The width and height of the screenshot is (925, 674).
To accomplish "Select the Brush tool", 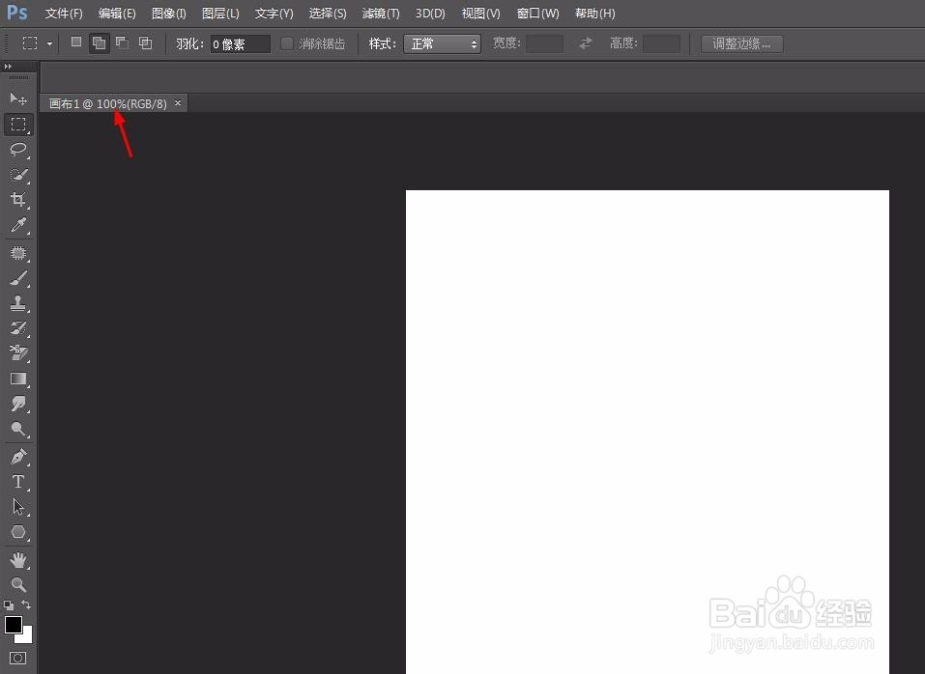I will click(18, 278).
